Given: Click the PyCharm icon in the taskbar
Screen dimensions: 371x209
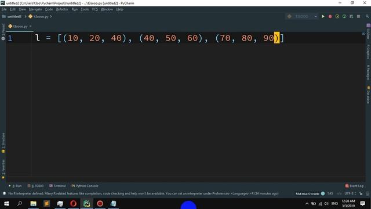Looking at the screenshot, I should 86,204.
